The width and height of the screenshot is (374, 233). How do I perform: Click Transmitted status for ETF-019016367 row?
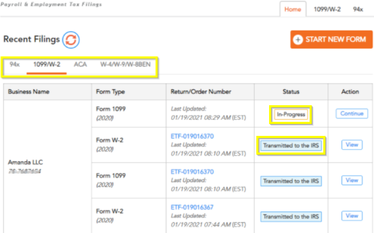(x=291, y=216)
